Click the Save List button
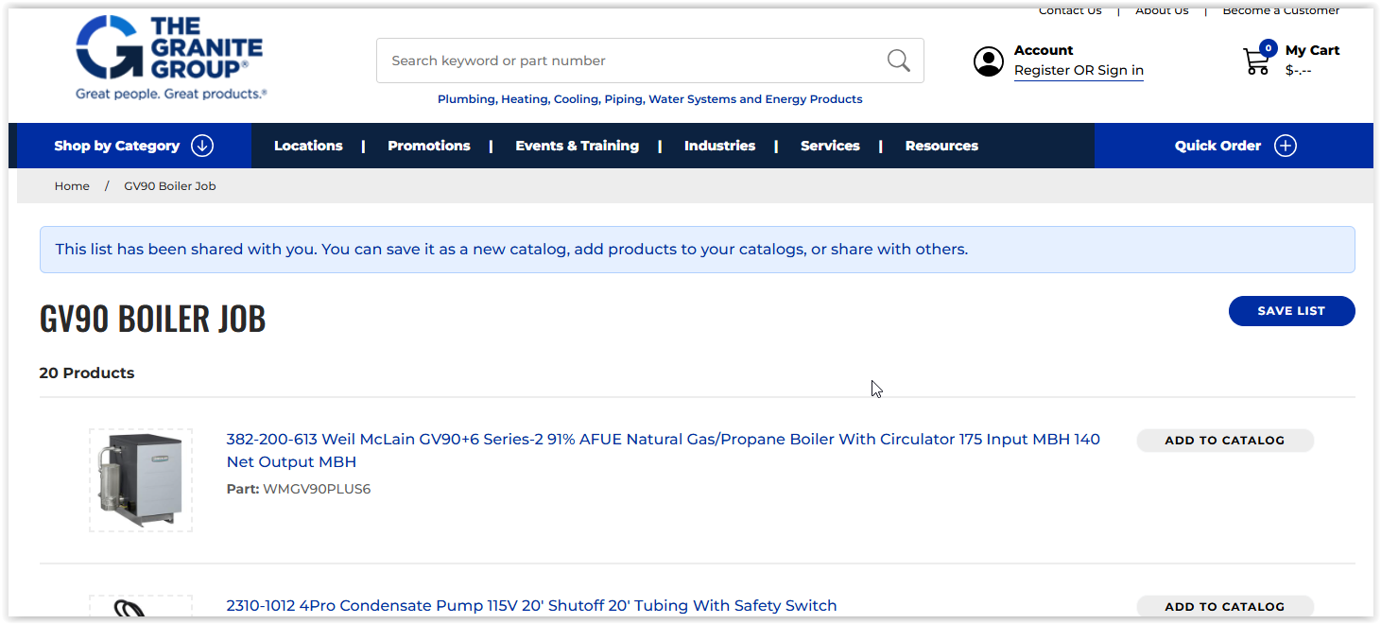 1291,311
